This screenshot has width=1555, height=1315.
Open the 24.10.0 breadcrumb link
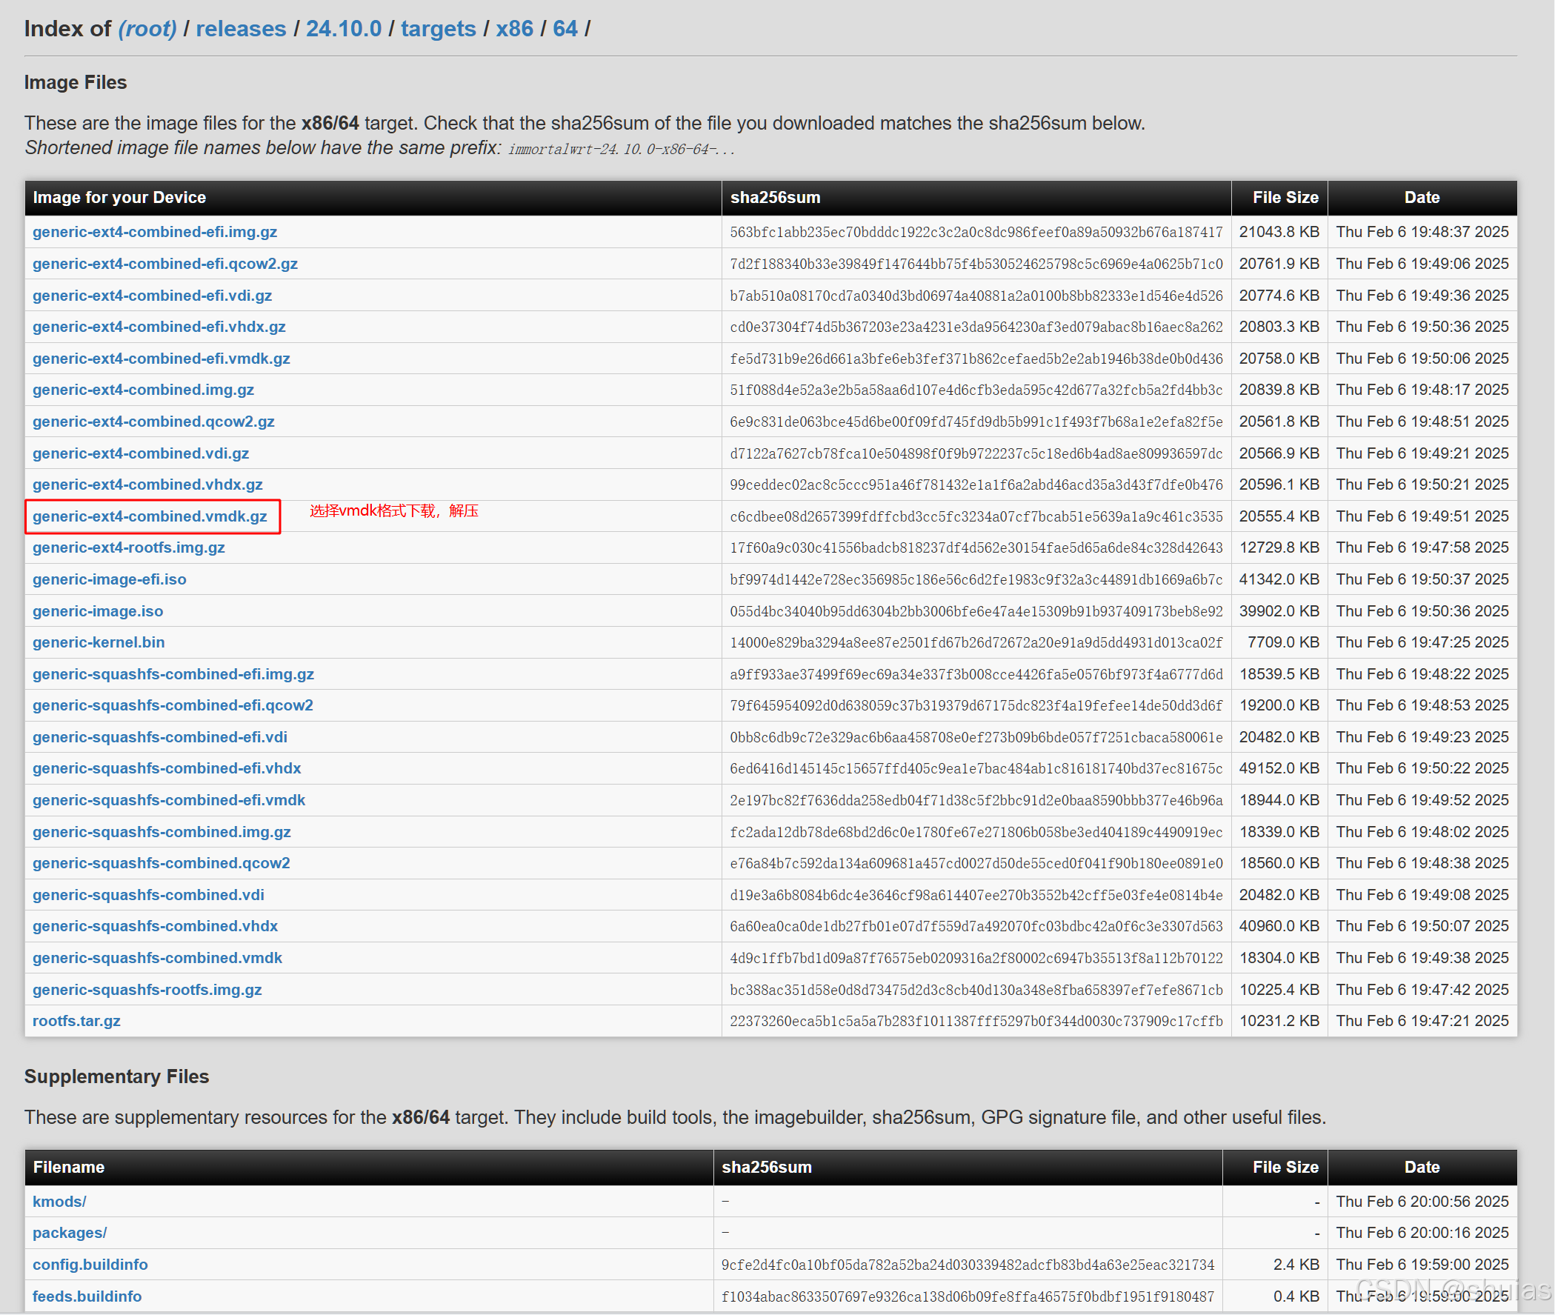pyautogui.click(x=344, y=28)
